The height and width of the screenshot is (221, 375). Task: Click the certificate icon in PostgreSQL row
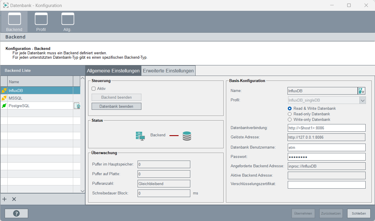click(x=77, y=106)
